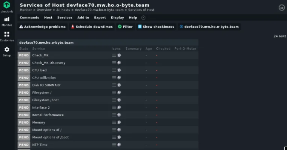The width and height of the screenshot is (287, 150).
Task: Click PEND state of Interface 2
Action: pyautogui.click(x=24, y=108)
